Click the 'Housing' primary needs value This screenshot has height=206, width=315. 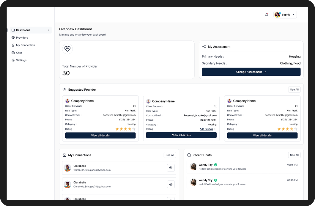point(295,57)
